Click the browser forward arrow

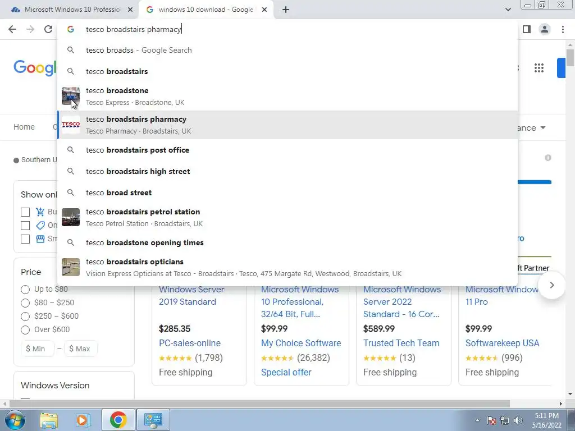[30, 29]
